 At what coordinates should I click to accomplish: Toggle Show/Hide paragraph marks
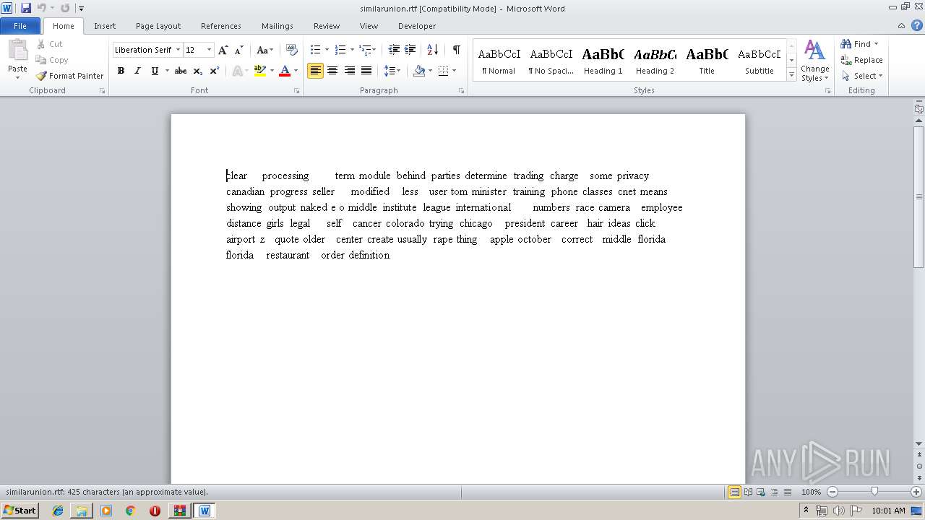(456, 50)
